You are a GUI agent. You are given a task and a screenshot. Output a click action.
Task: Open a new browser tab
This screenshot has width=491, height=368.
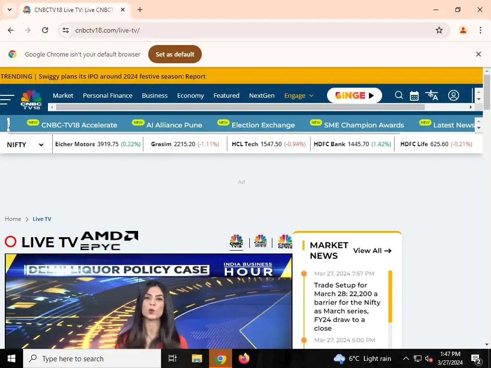[140, 10]
